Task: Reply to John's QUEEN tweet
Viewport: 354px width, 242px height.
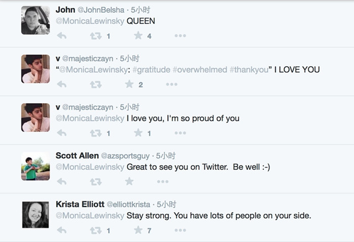Action: 62,36
